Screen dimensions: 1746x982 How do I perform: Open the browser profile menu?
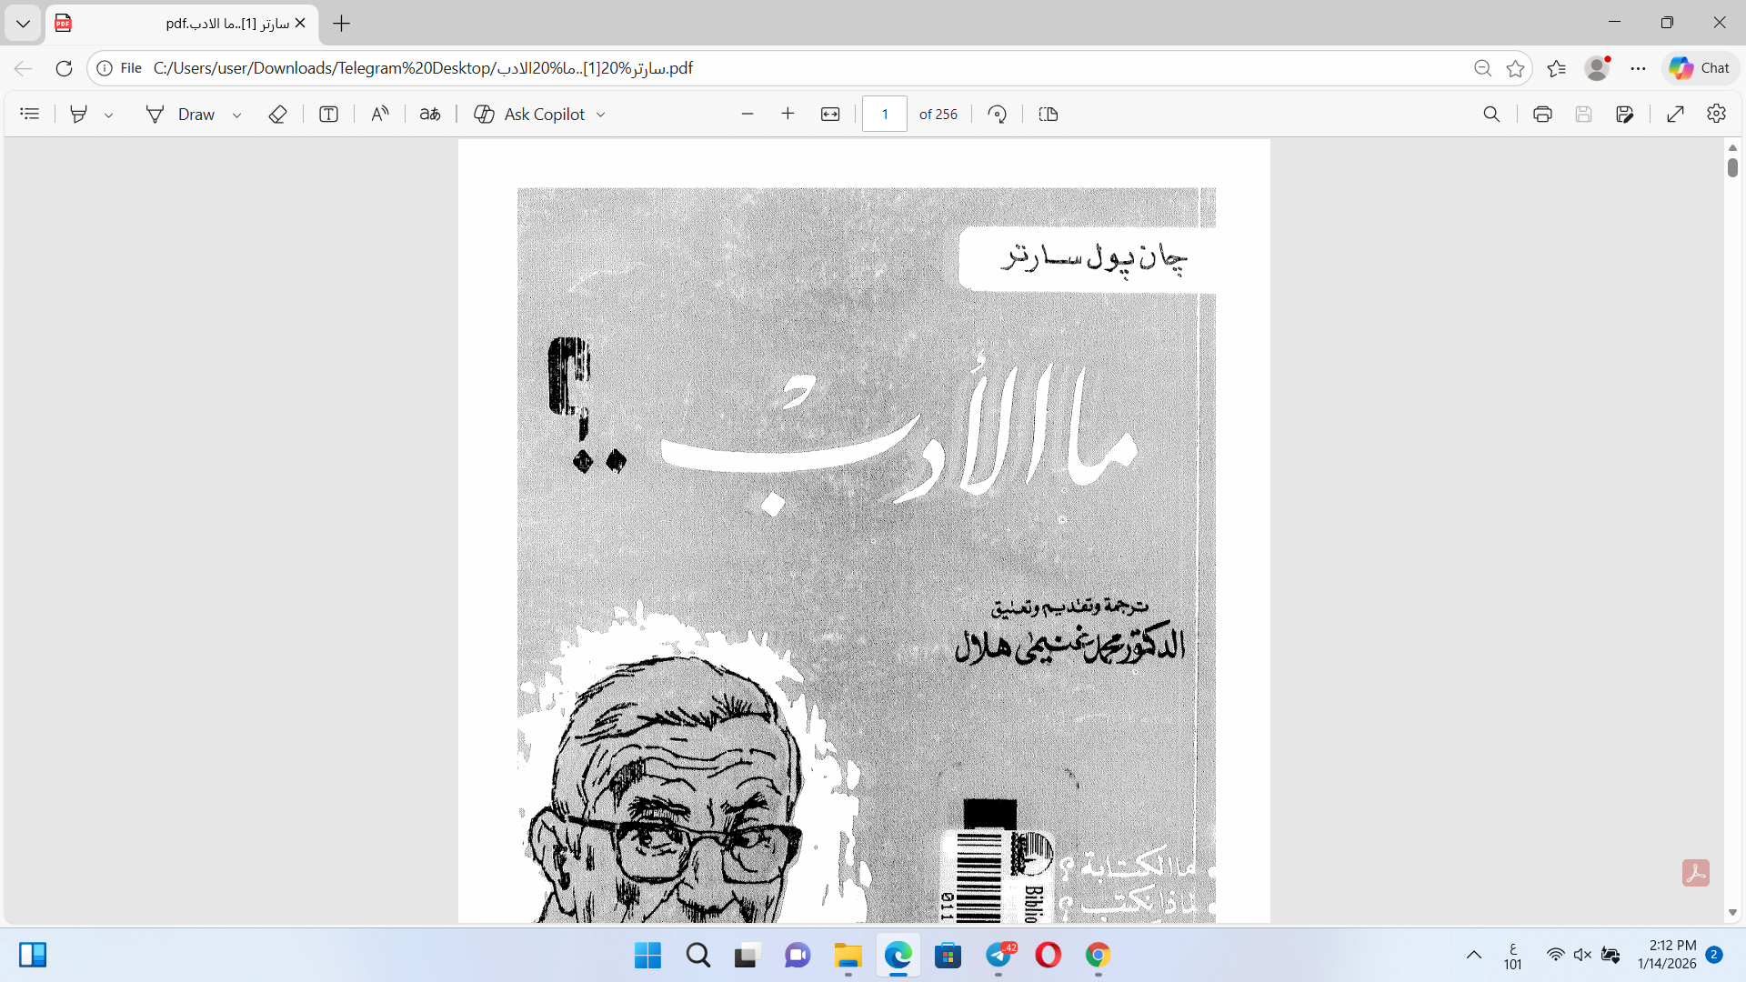coord(1598,68)
